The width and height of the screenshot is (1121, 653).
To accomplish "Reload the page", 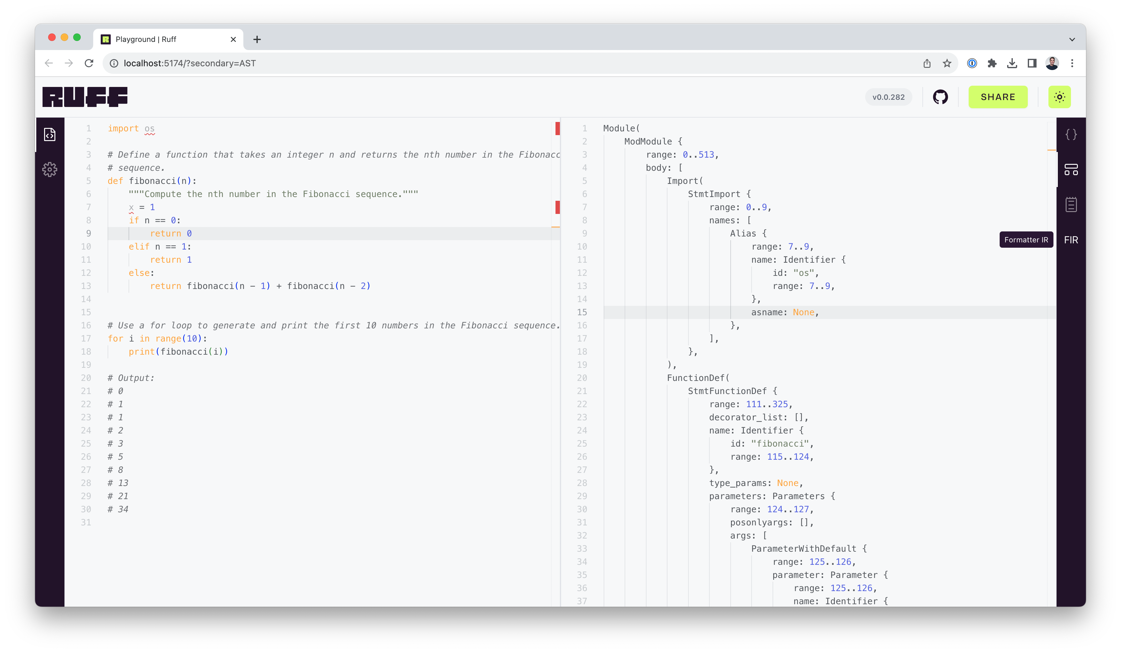I will (89, 63).
